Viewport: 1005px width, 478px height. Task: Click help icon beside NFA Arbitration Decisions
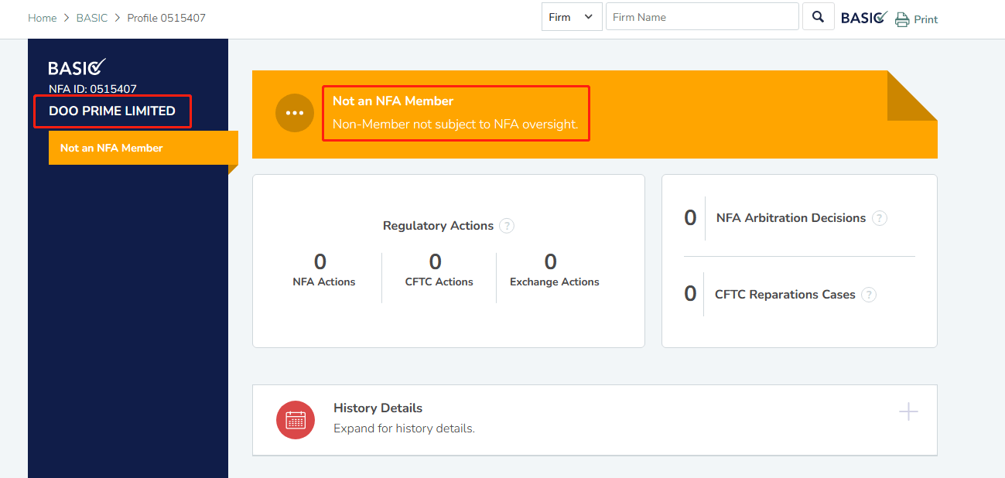(x=880, y=218)
